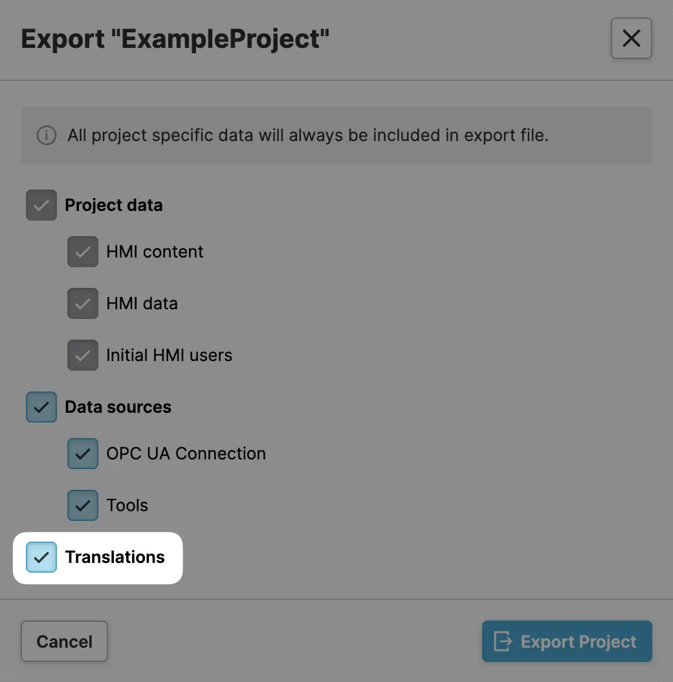Image resolution: width=673 pixels, height=682 pixels.
Task: Click the "Data sources" group label
Action: tap(118, 407)
